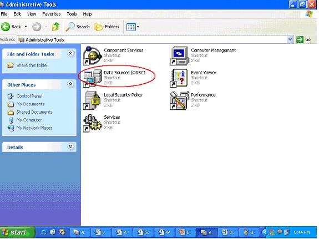This screenshot has height=239, width=319.
Task: Open Shared Documents link
Action: point(34,112)
